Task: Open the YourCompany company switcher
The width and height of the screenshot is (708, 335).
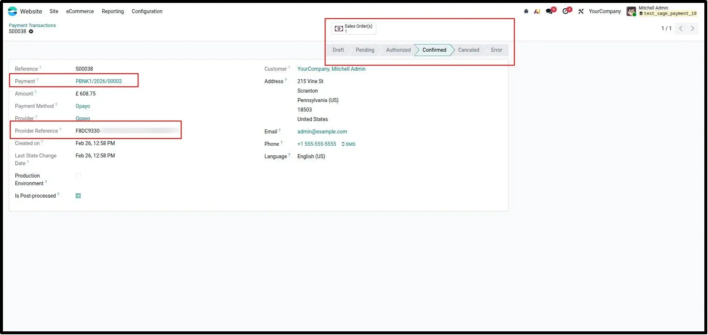Action: click(605, 11)
